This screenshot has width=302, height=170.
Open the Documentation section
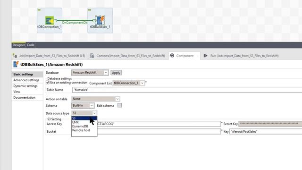tap(27, 98)
